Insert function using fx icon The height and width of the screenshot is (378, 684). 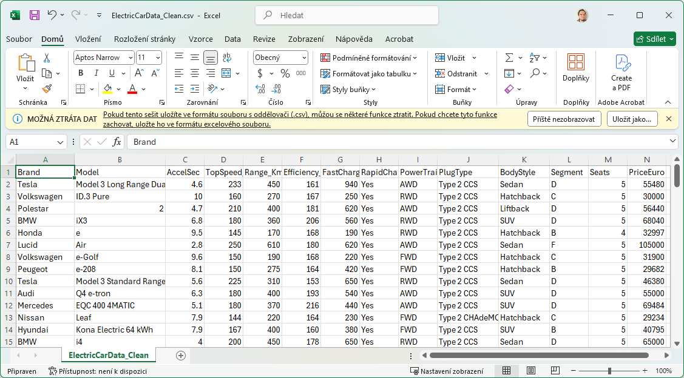pos(117,142)
